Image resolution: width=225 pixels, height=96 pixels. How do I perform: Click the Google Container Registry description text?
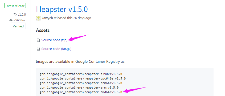81,62
